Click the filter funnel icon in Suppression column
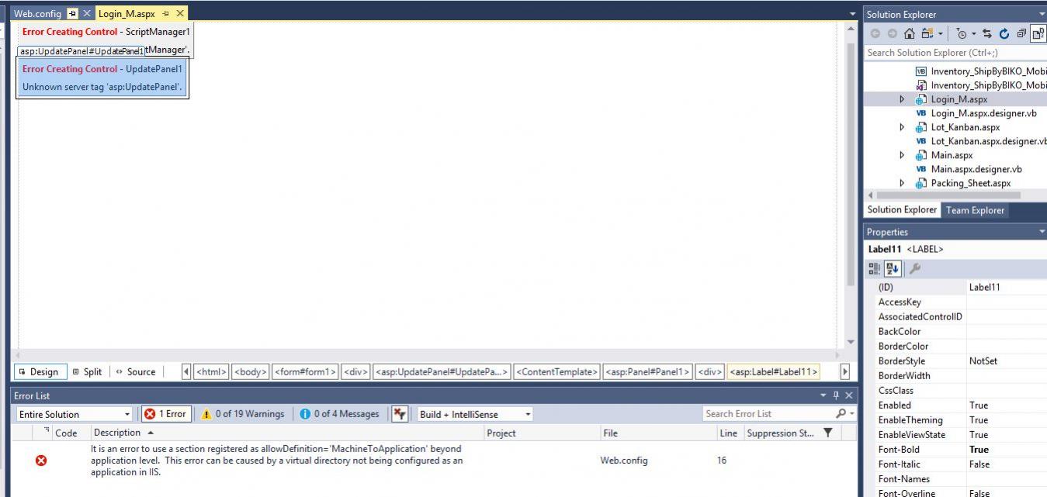Viewport: 1047px width, 497px height. coord(828,433)
